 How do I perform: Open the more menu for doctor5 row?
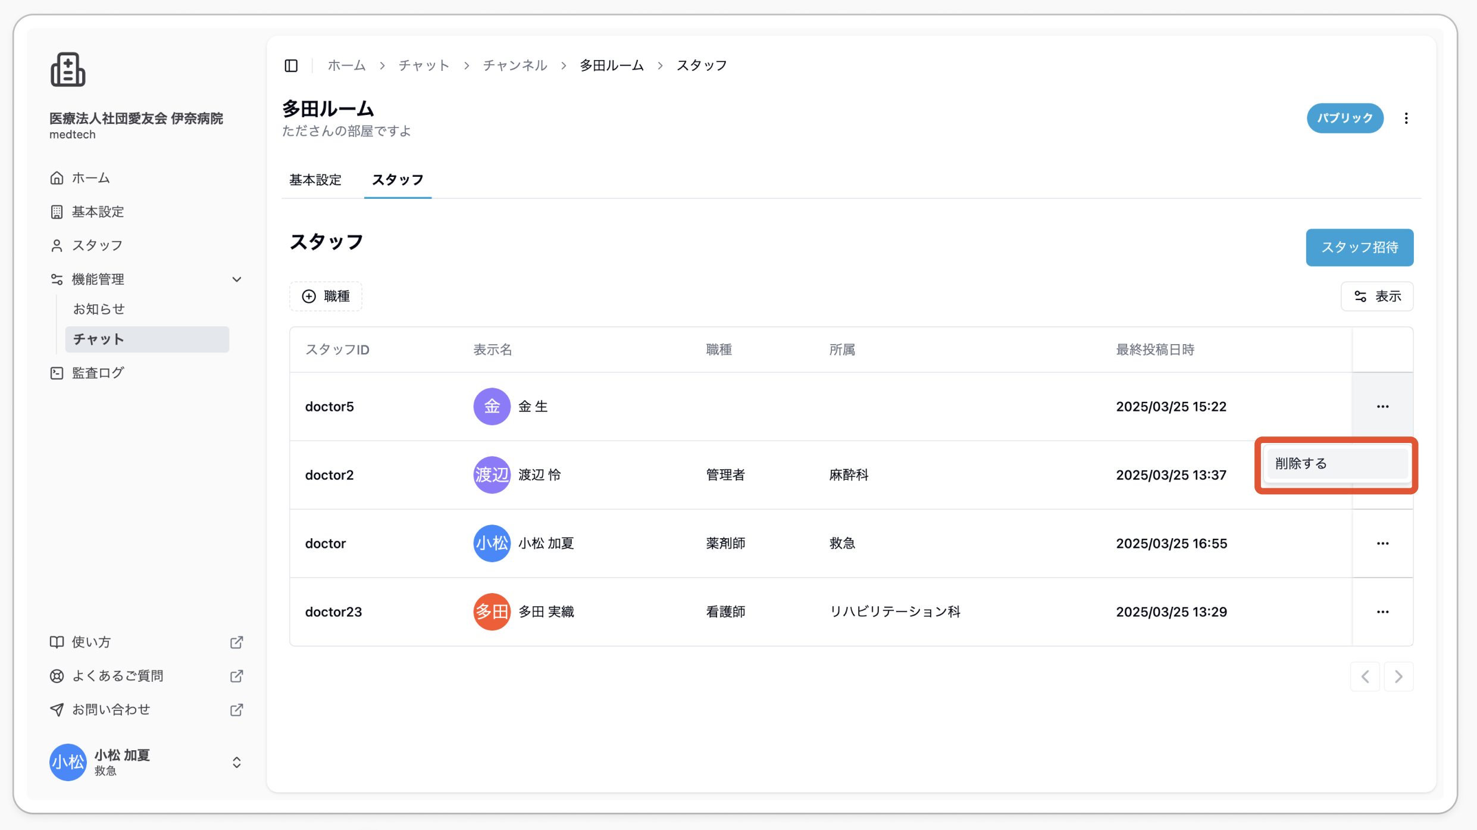1382,407
